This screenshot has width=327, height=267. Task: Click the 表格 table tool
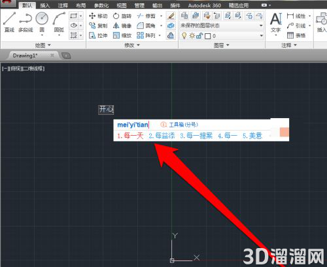coord(296,35)
